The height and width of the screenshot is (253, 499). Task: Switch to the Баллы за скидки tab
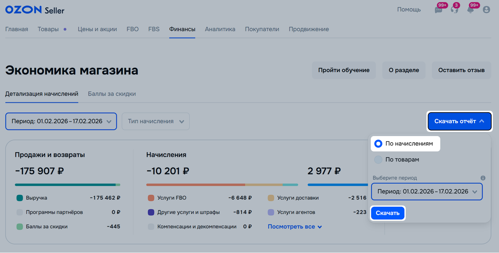click(x=112, y=94)
